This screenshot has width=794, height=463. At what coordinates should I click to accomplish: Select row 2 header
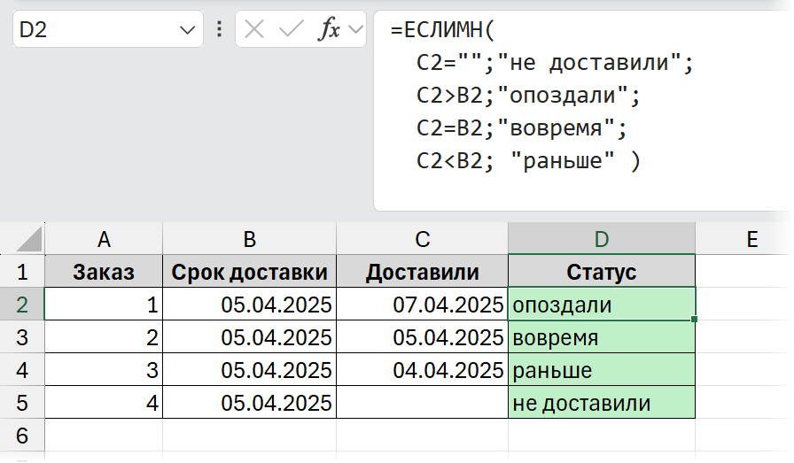click(22, 305)
